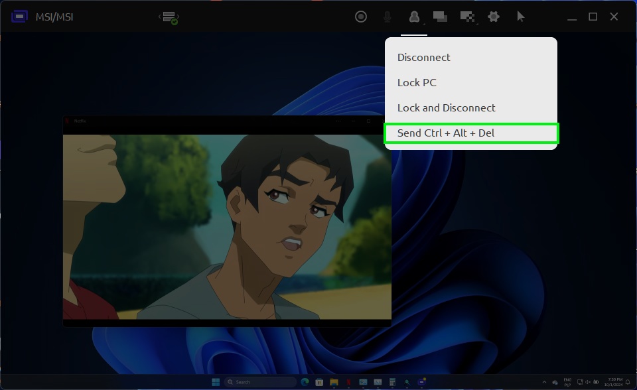This screenshot has width=637, height=390.
Task: Click the Netflix video playback area
Action: click(x=227, y=226)
